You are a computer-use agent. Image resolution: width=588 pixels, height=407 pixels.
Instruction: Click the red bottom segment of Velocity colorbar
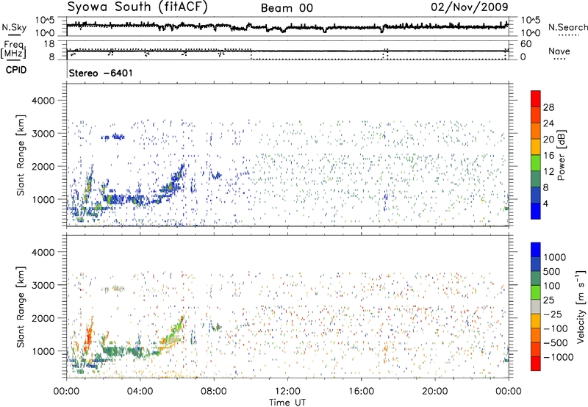[x=536, y=364]
